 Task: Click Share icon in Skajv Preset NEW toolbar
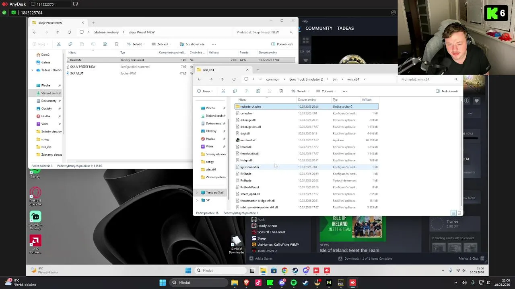point(105,44)
